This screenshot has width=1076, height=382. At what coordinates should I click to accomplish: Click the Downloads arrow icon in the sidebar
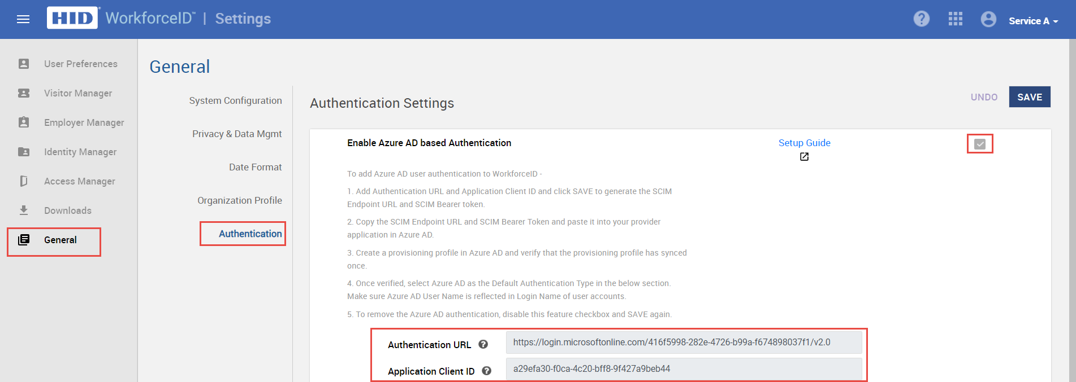pos(24,210)
